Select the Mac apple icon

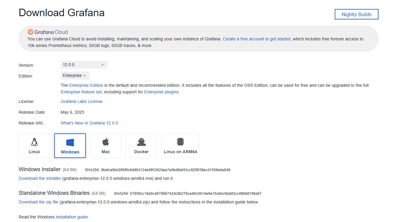106,142
